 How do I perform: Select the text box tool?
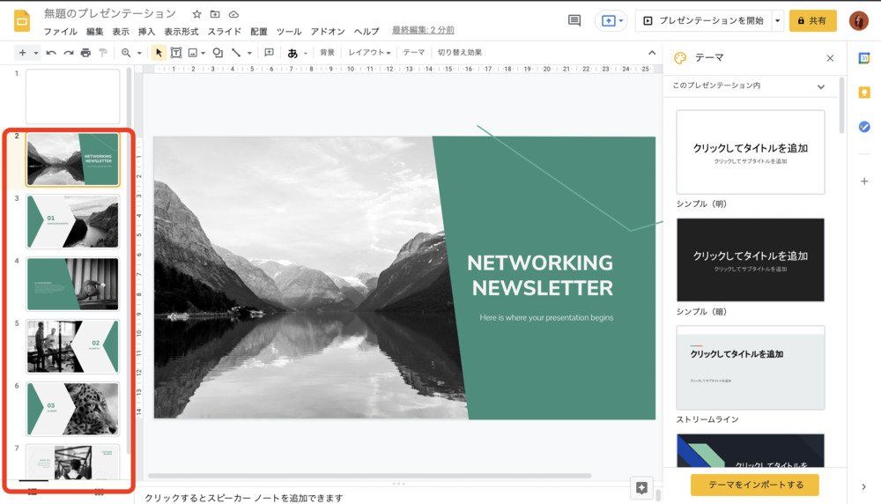pos(176,53)
